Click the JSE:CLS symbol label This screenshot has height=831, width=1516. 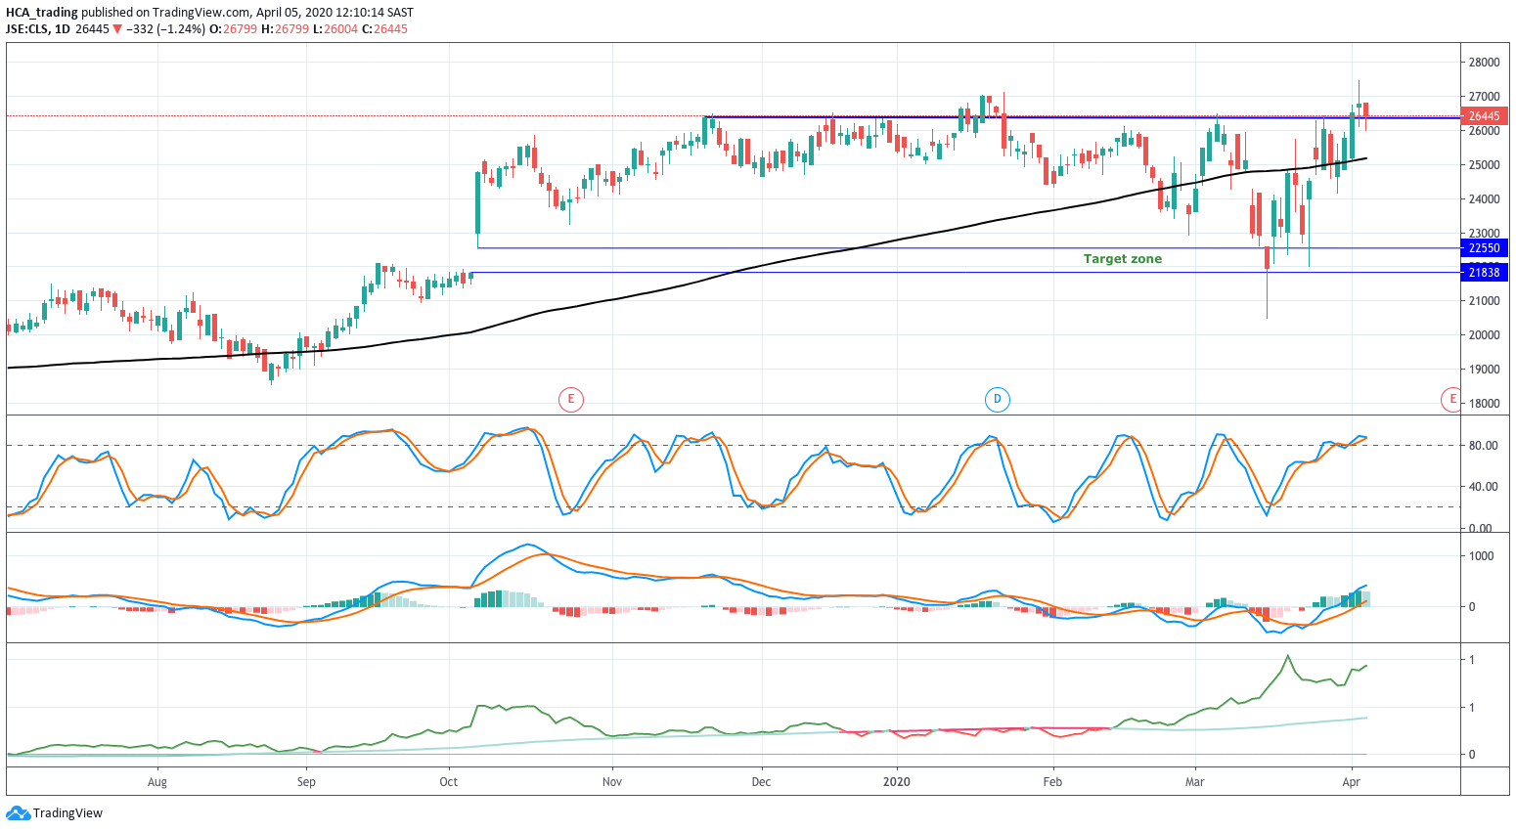27,29
